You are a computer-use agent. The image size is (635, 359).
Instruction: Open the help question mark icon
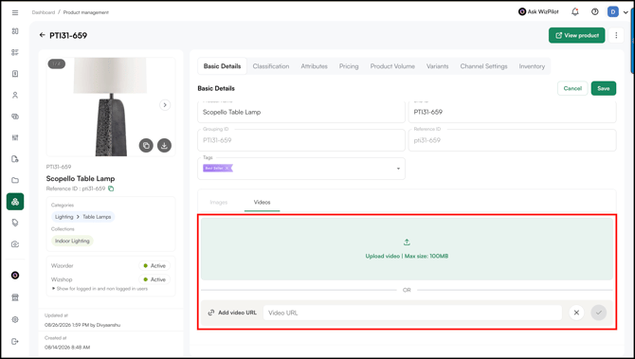[x=594, y=12]
